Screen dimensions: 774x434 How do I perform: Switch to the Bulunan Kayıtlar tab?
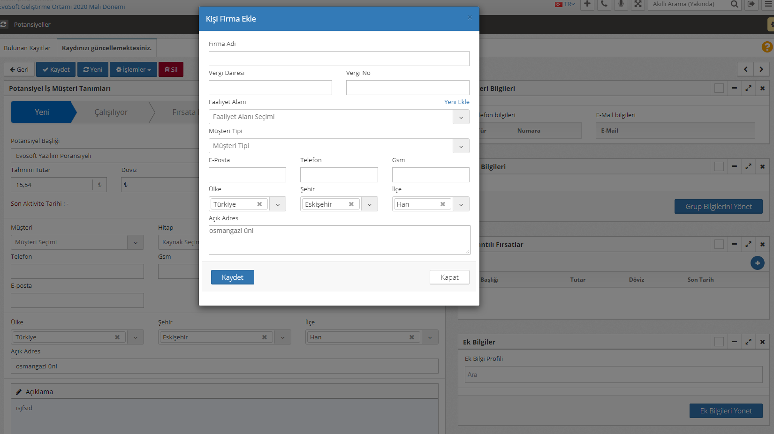coord(27,48)
